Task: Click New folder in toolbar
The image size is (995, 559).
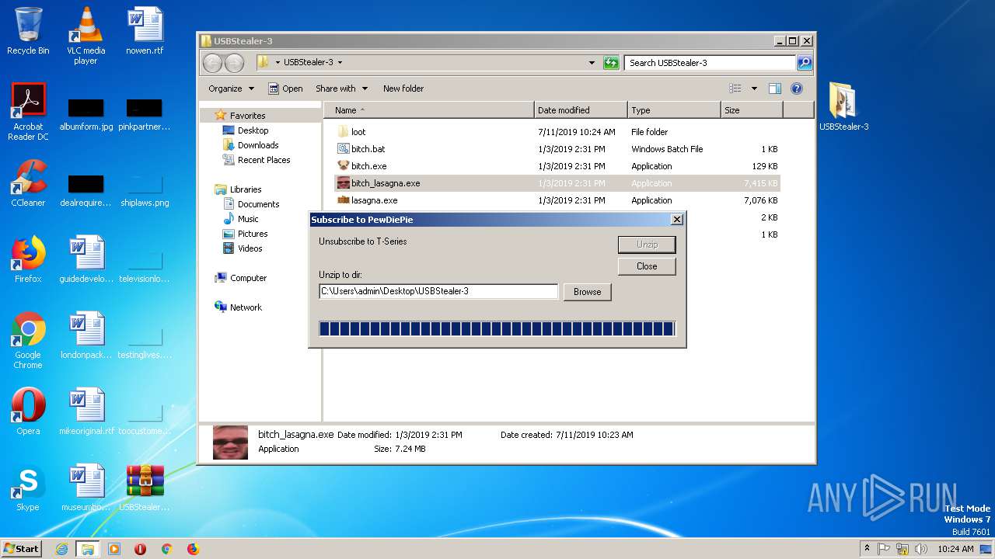Action: pos(403,89)
